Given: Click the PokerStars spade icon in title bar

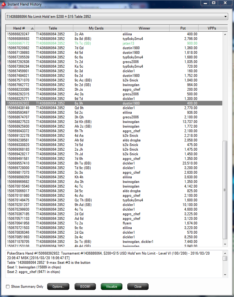Looking at the screenshot, I should tap(3, 4).
